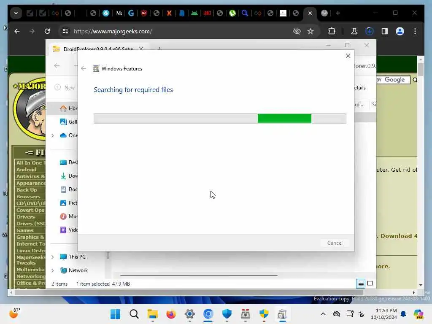This screenshot has height=324, width=432.
Task: Open the Browsers category link
Action: tap(28, 197)
